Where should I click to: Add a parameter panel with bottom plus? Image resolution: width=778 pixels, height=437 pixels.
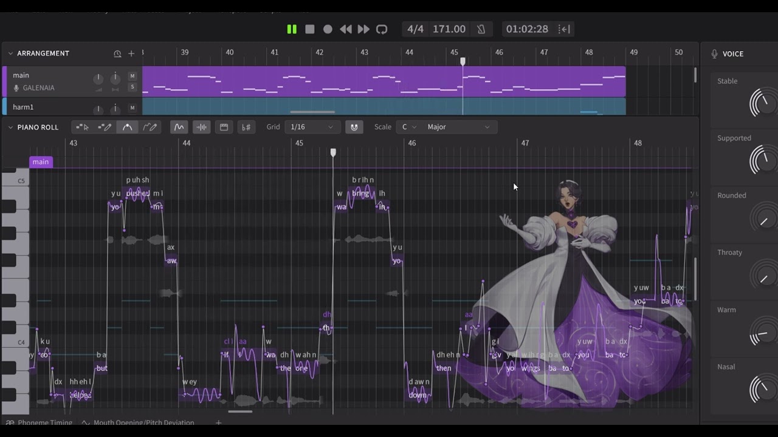219,422
